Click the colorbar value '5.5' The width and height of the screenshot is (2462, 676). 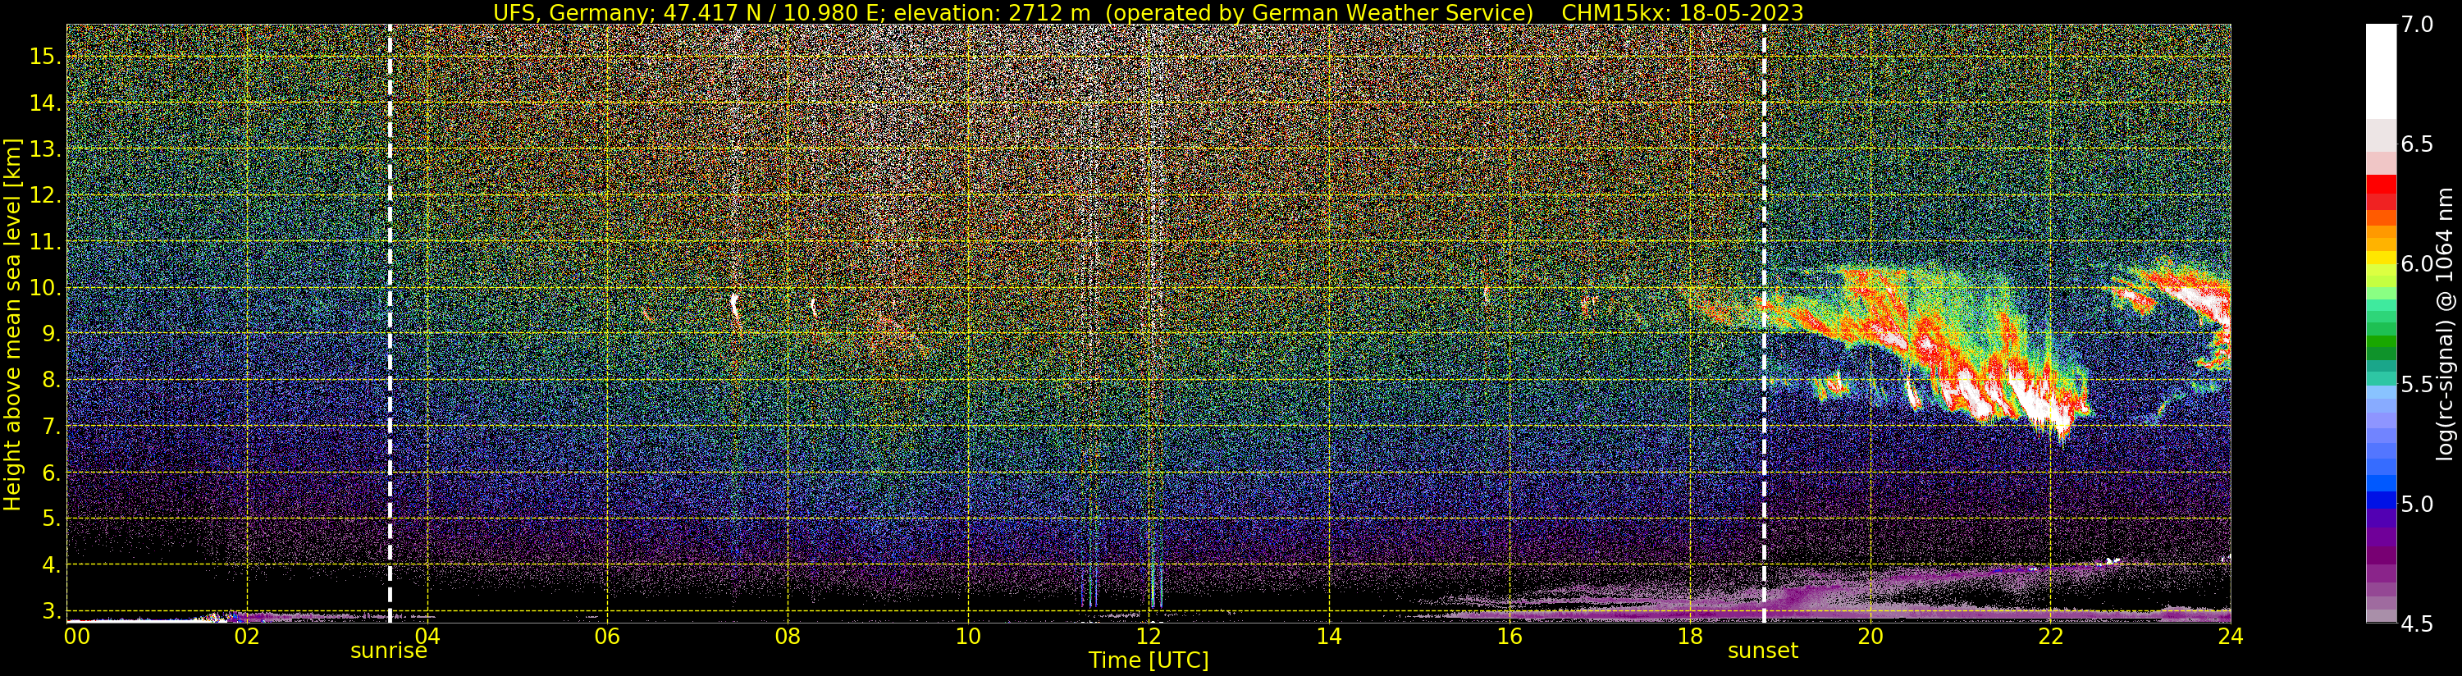pyautogui.click(x=2417, y=385)
